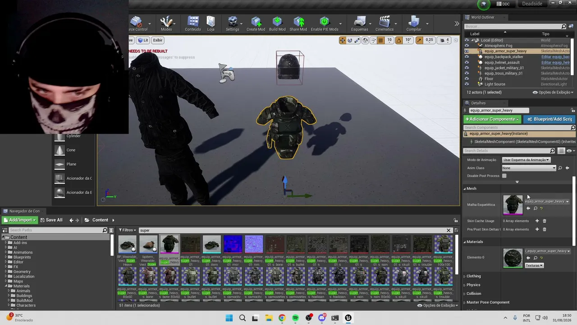Hide the equip_armor_super_heavy actor eye icon
The image size is (577, 325).
tap(467, 51)
